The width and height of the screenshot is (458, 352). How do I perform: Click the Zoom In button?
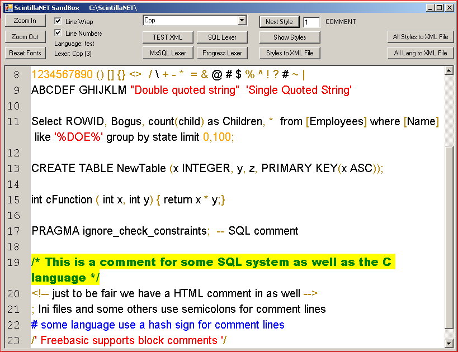point(25,21)
